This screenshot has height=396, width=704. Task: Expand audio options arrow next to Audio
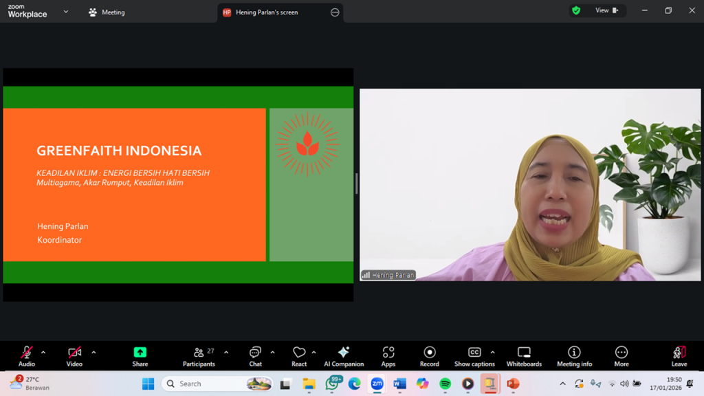[43, 353]
